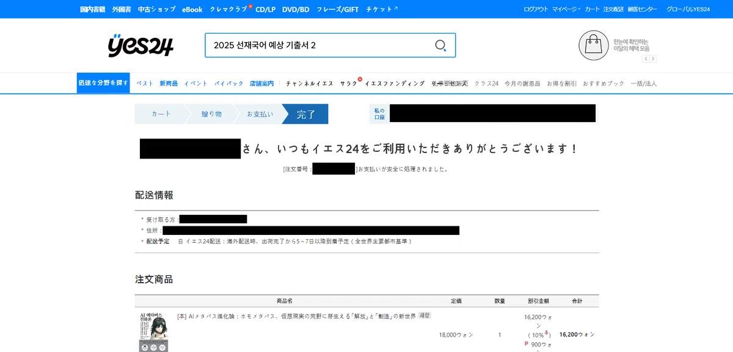Click the previous arrow under benefits banner
The image size is (733, 352).
tap(646, 59)
